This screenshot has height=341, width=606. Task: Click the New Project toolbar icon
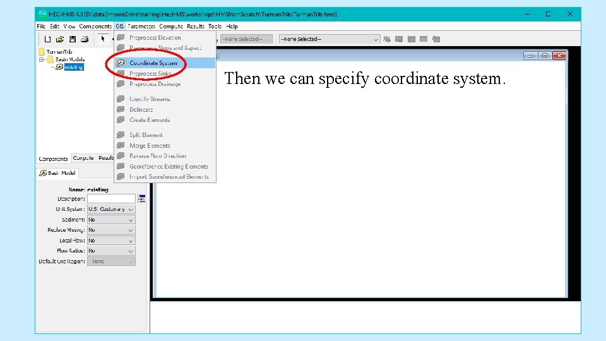coord(47,39)
